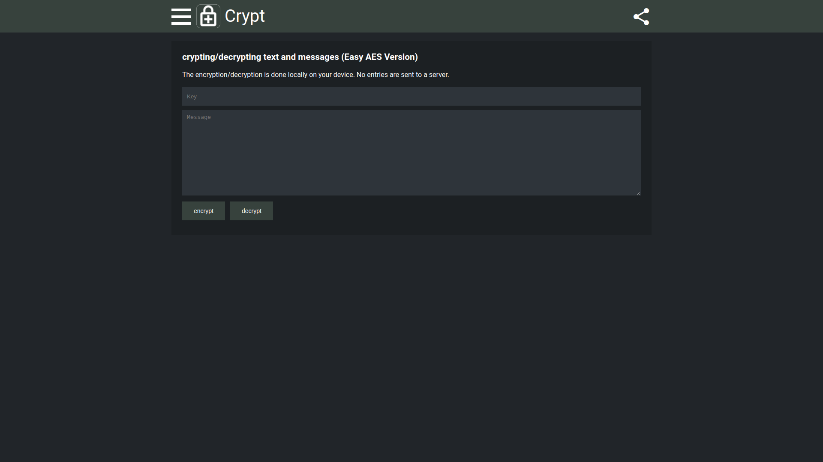The image size is (823, 462).
Task: Click inside the Message text area
Action: pyautogui.click(x=411, y=153)
